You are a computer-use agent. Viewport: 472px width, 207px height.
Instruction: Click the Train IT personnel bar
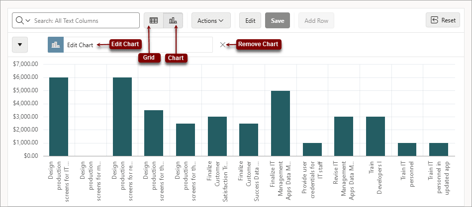tap(407, 149)
